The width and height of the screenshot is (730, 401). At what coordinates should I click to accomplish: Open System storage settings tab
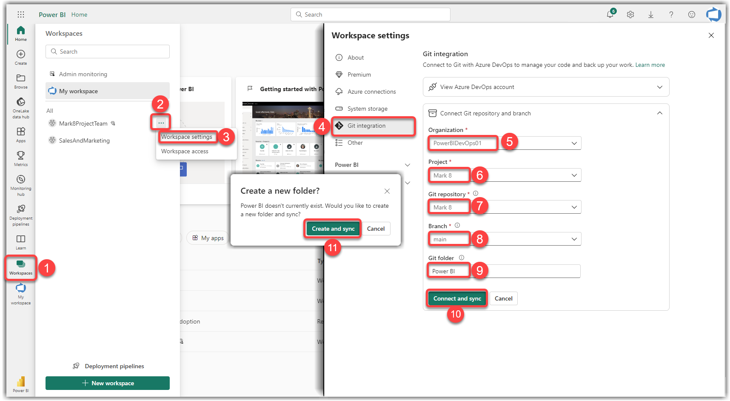(x=368, y=109)
